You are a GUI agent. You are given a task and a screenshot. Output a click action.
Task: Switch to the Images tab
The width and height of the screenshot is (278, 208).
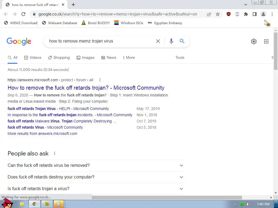tap(86, 57)
